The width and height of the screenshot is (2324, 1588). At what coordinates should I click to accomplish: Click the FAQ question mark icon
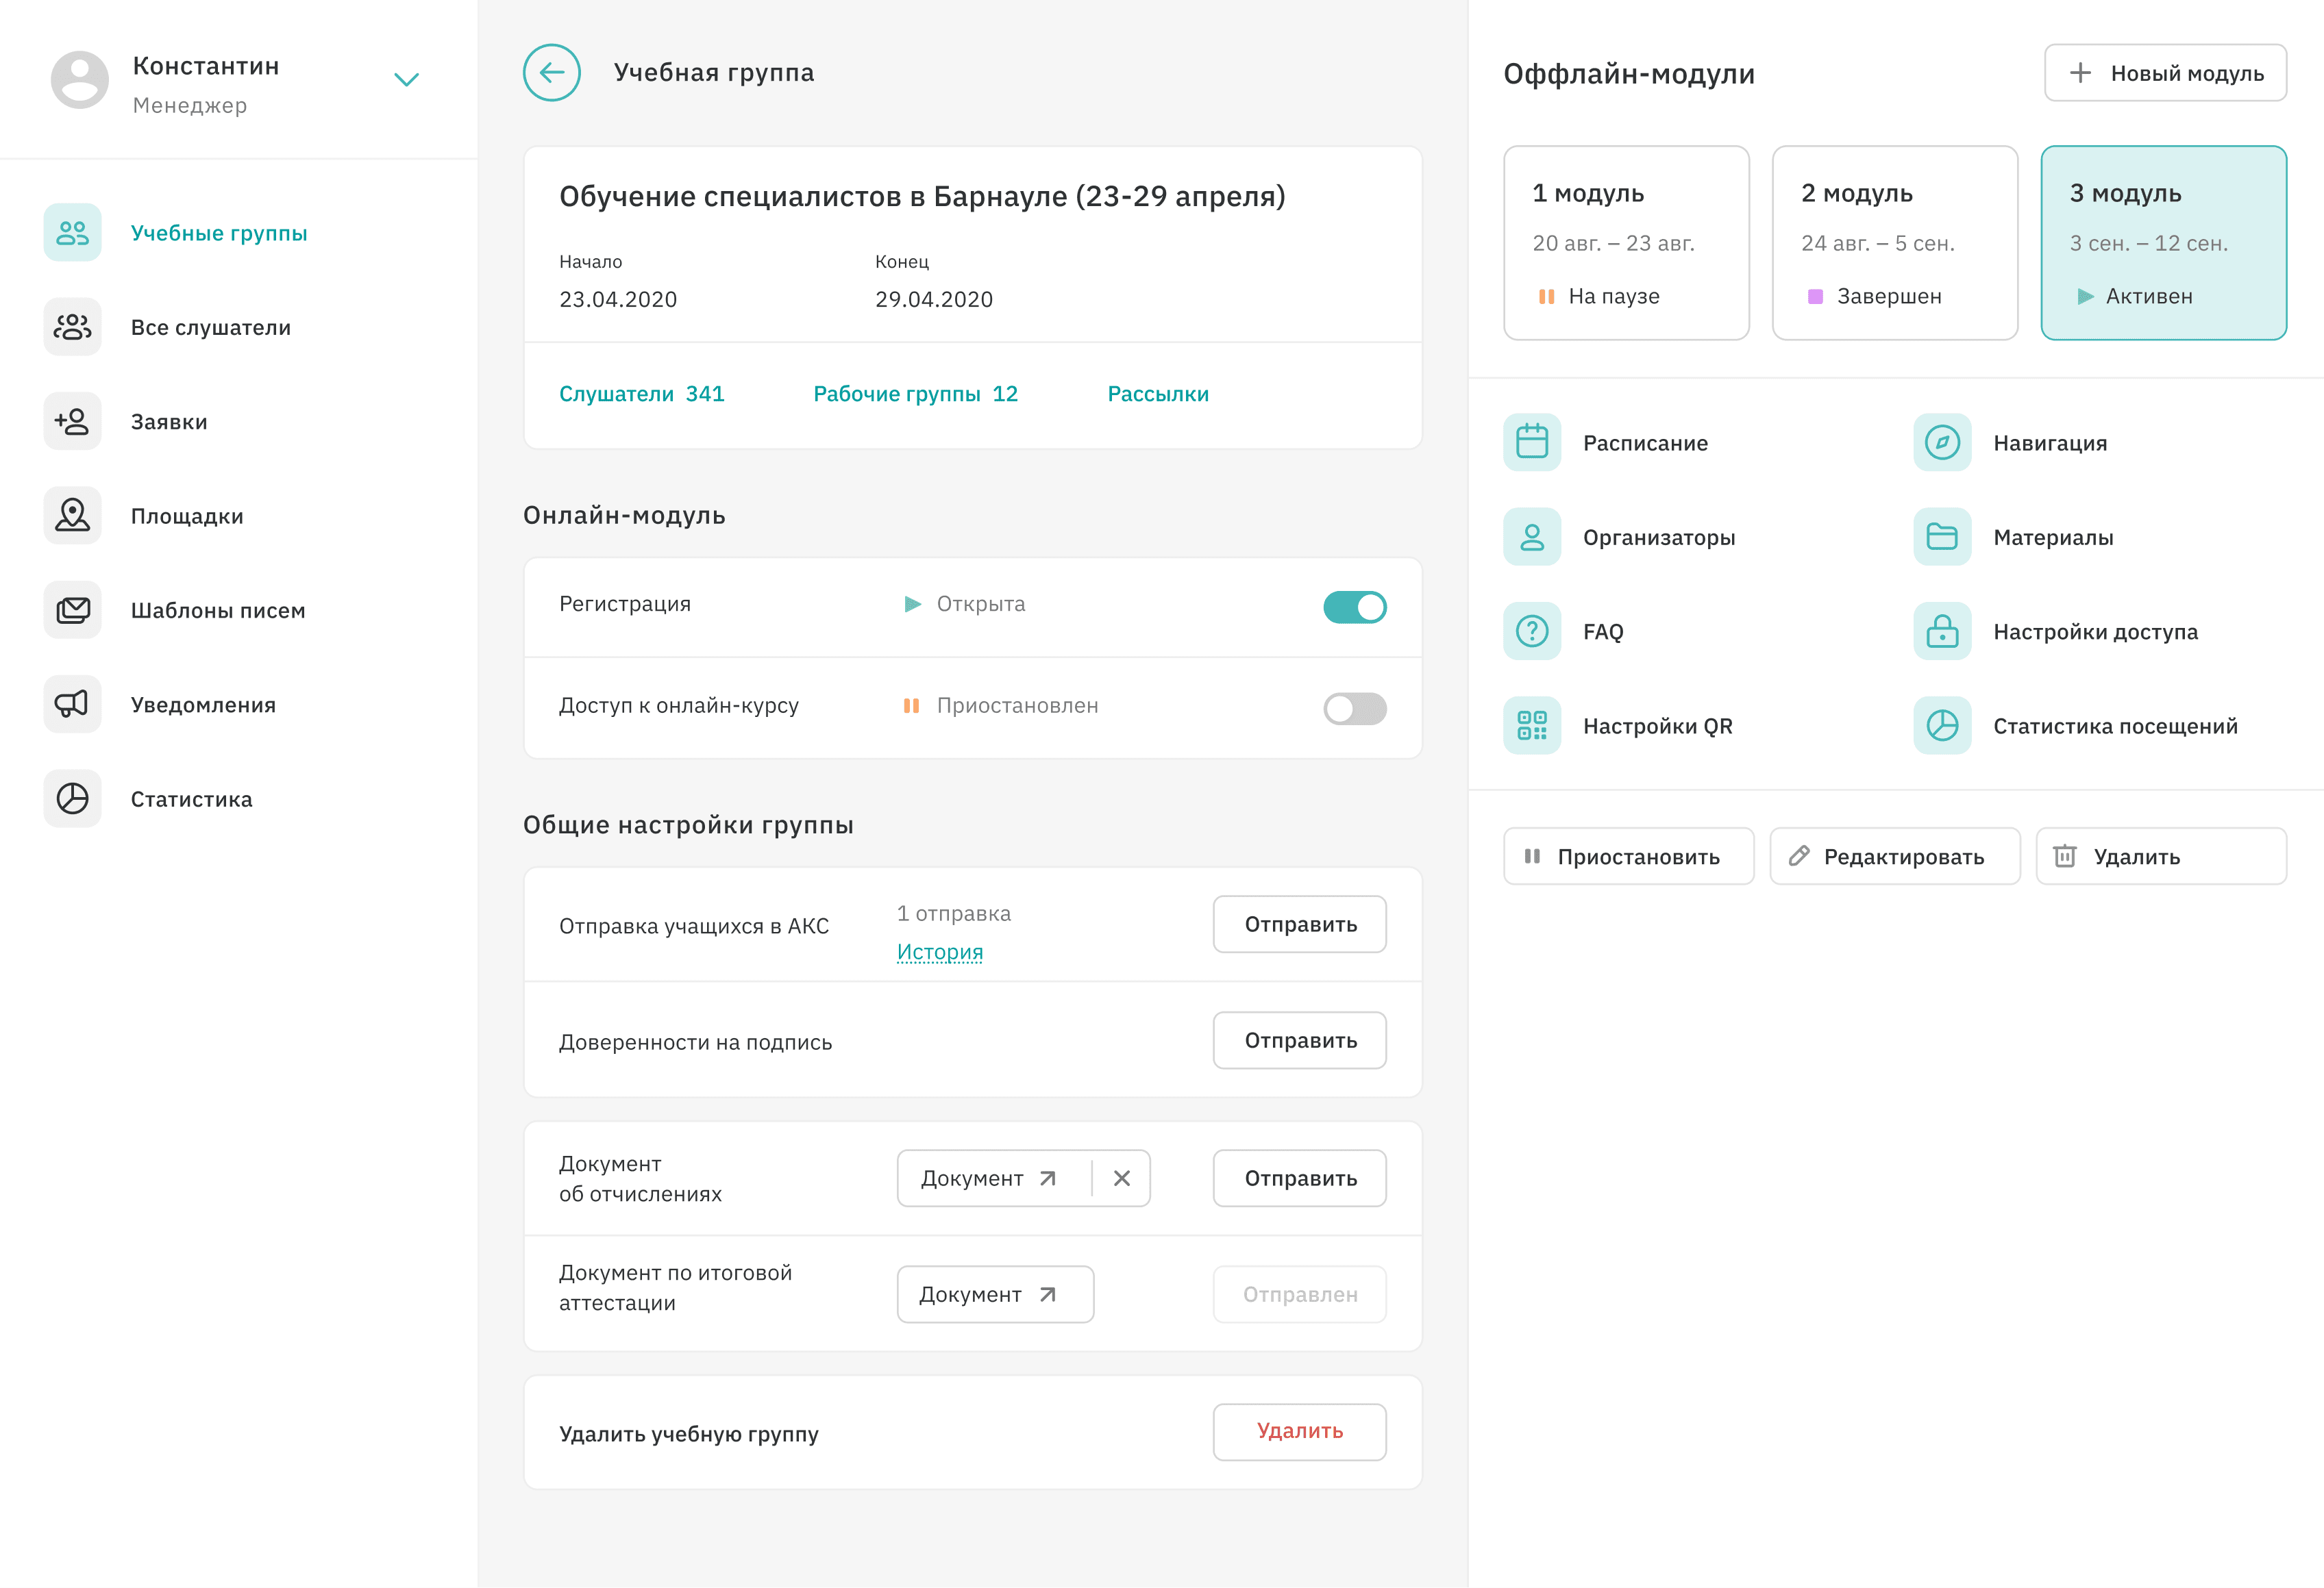click(1531, 631)
